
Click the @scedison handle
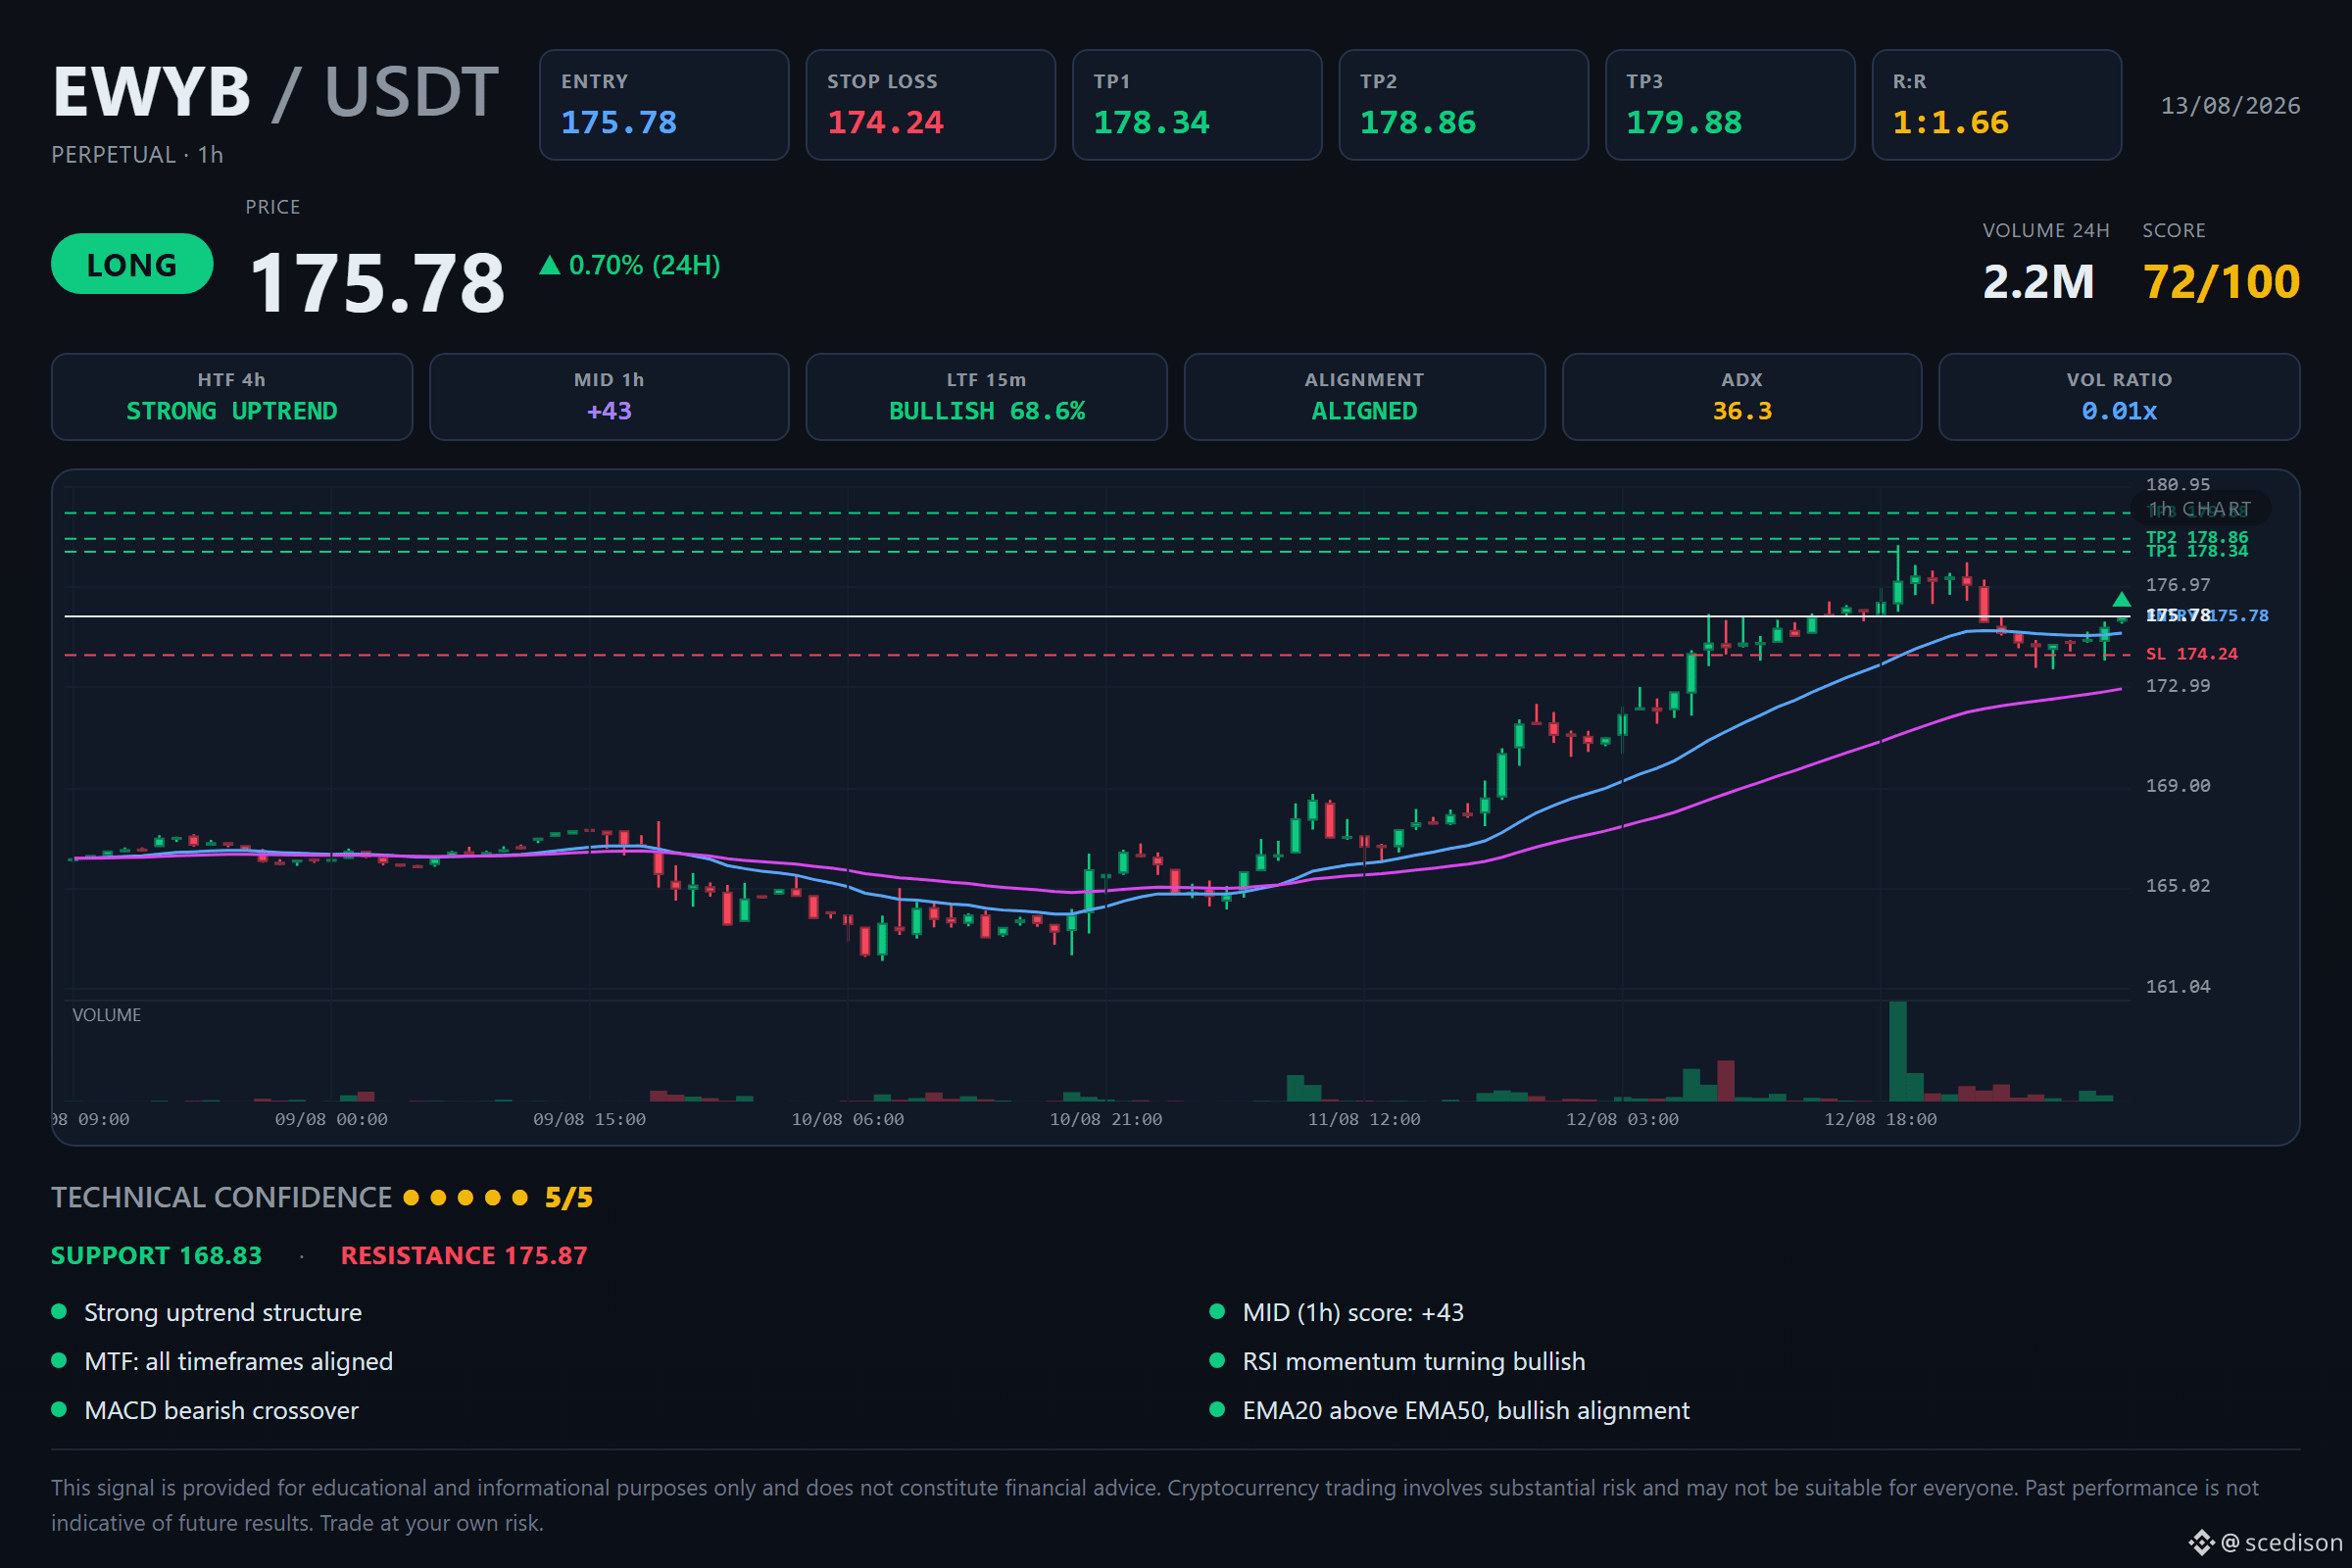(x=2282, y=1543)
